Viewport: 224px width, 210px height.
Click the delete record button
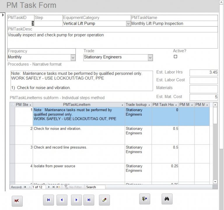tap(17, 201)
